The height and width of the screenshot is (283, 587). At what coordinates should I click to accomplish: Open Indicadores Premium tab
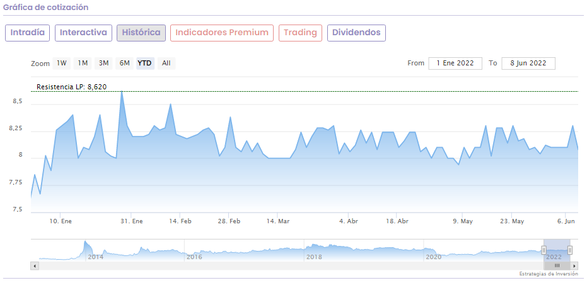tap(222, 33)
